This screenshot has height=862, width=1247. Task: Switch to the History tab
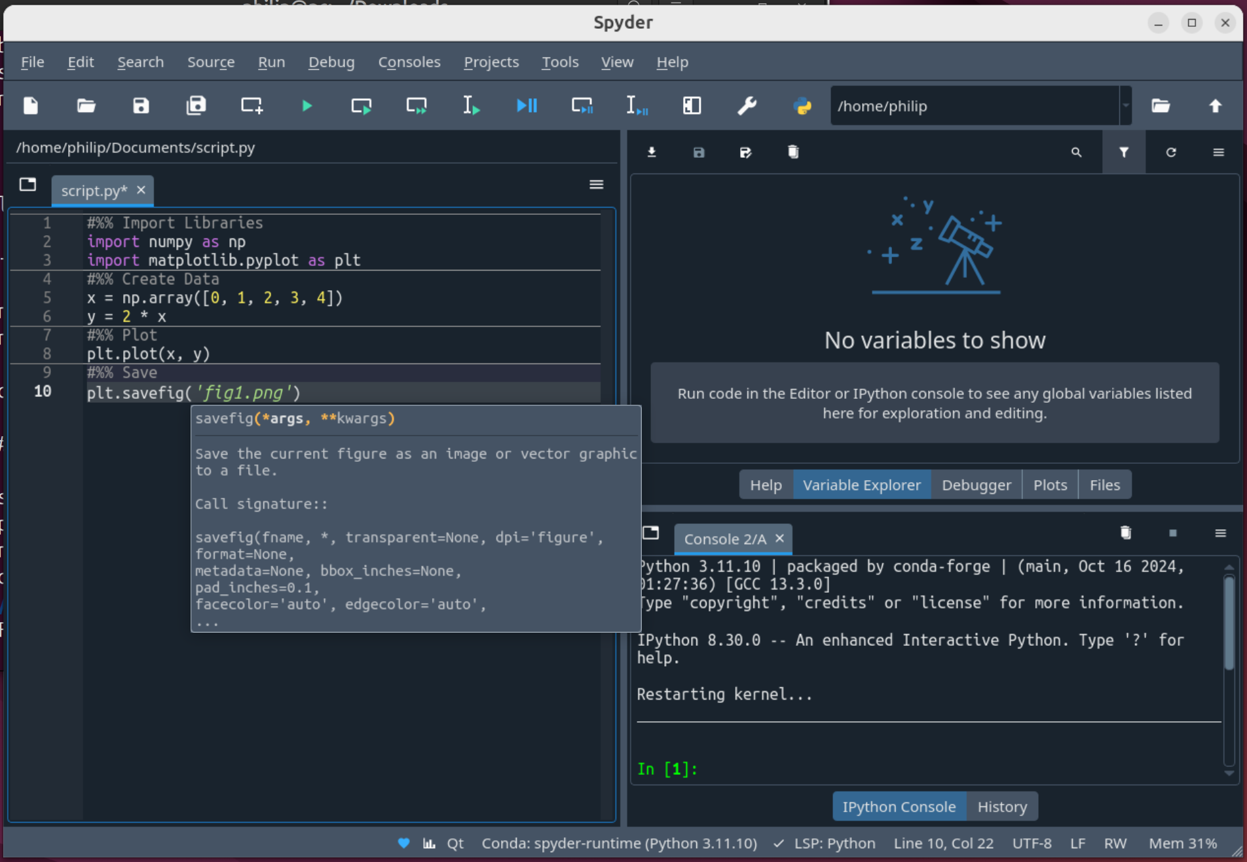point(1002,806)
